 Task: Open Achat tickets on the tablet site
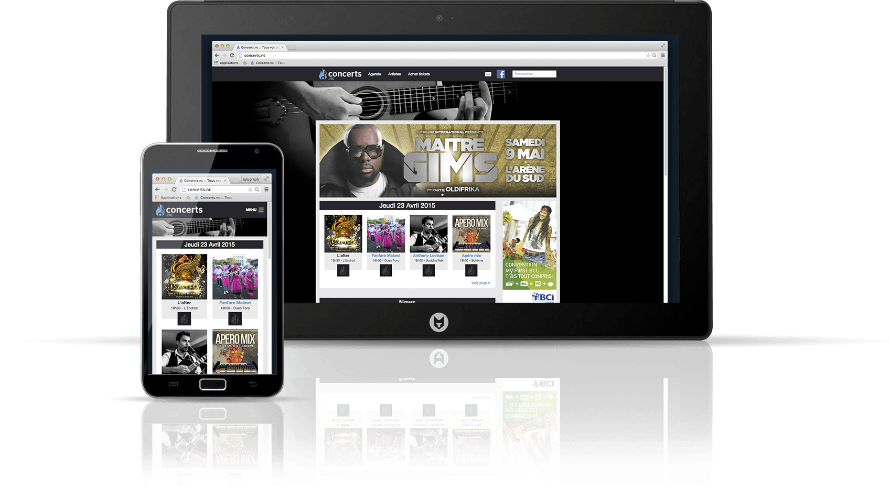pos(419,74)
